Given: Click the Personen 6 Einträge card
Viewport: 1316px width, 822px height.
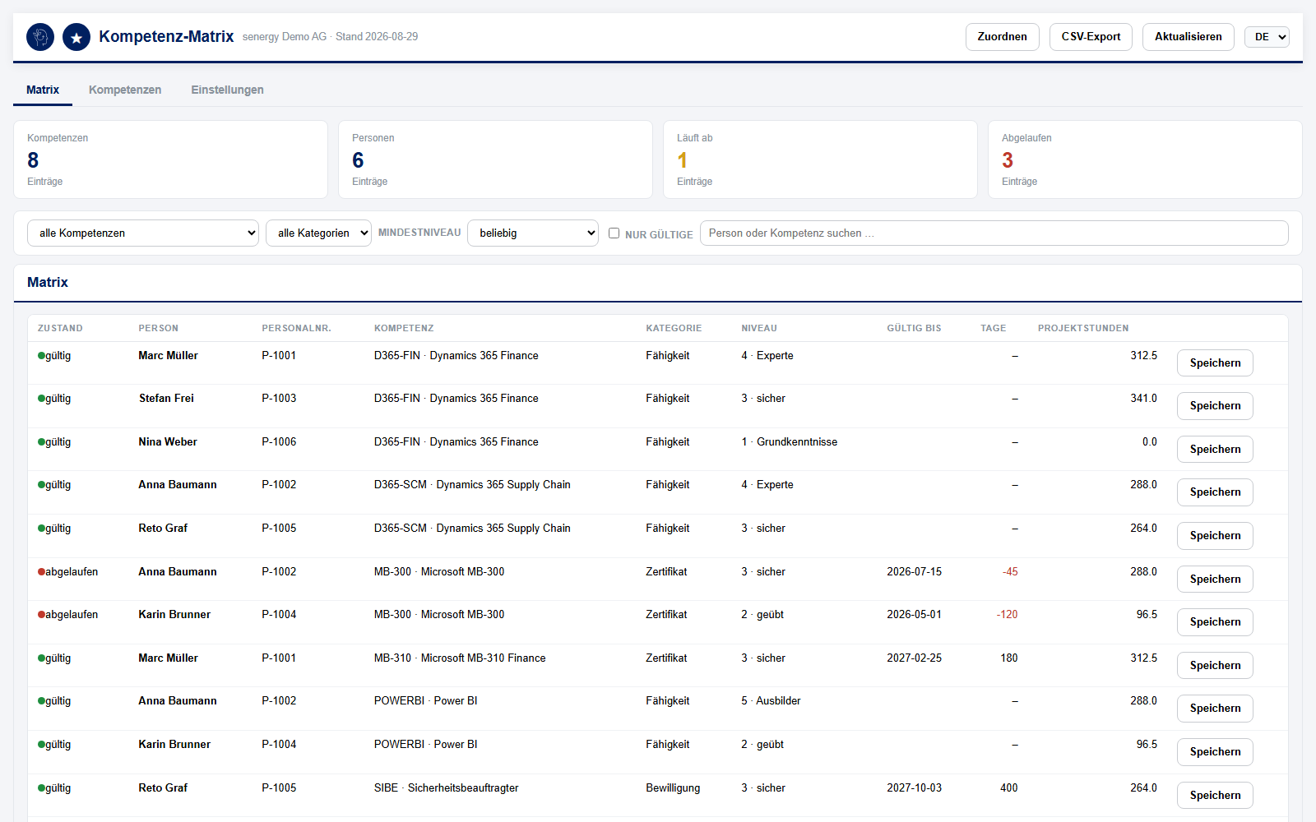Looking at the screenshot, I should pyautogui.click(x=495, y=159).
